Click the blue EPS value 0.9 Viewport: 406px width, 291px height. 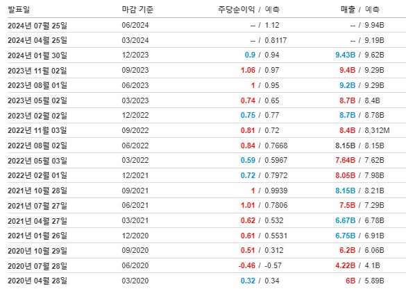pos(250,55)
